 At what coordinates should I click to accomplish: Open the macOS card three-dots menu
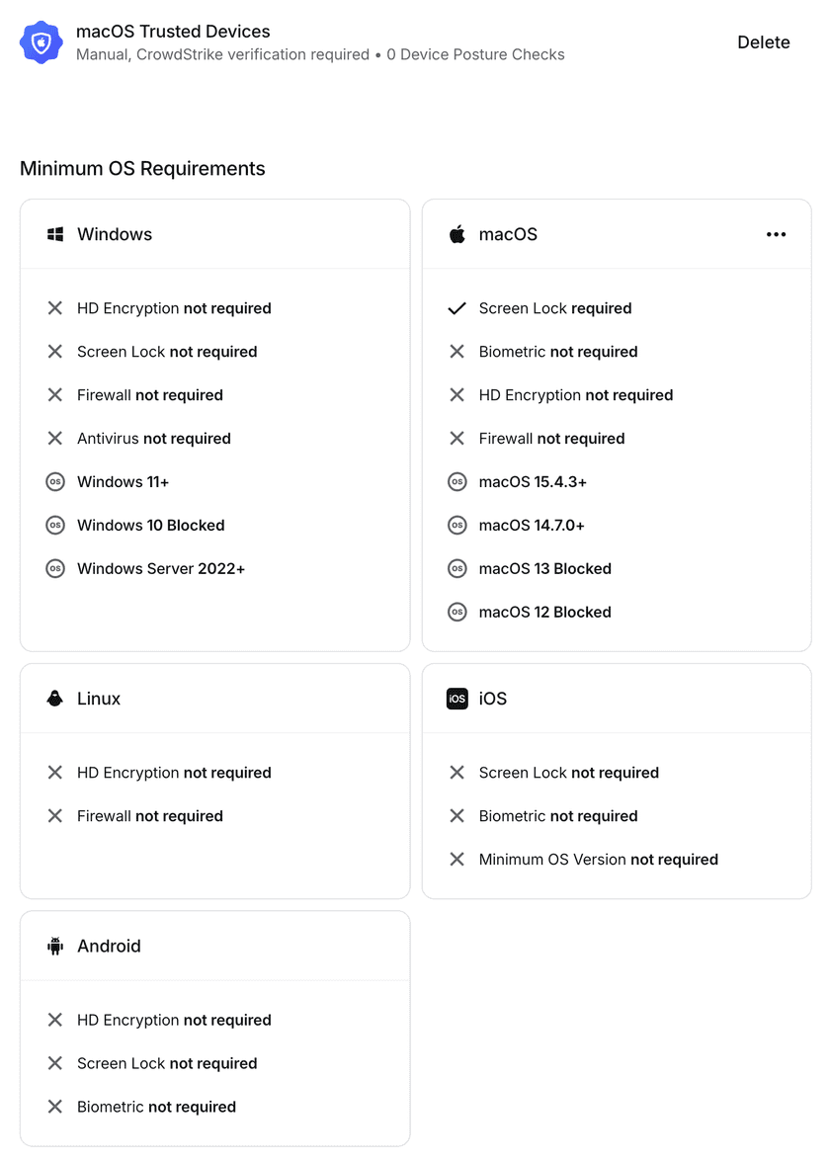pyautogui.click(x=776, y=234)
